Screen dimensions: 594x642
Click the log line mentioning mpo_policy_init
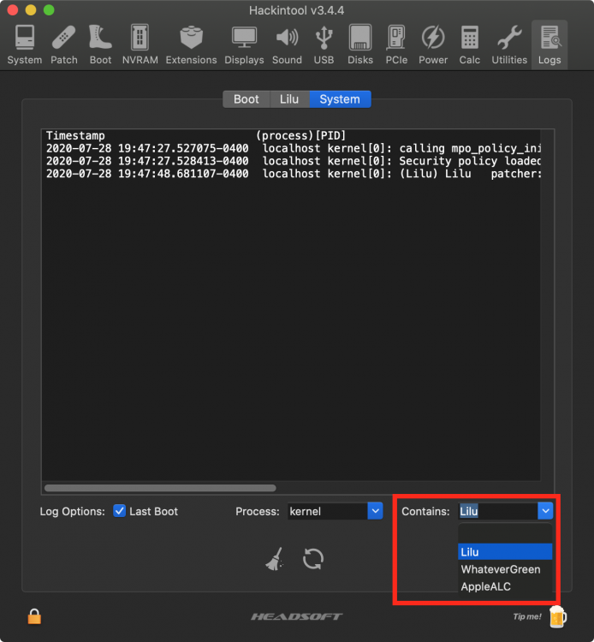(293, 148)
